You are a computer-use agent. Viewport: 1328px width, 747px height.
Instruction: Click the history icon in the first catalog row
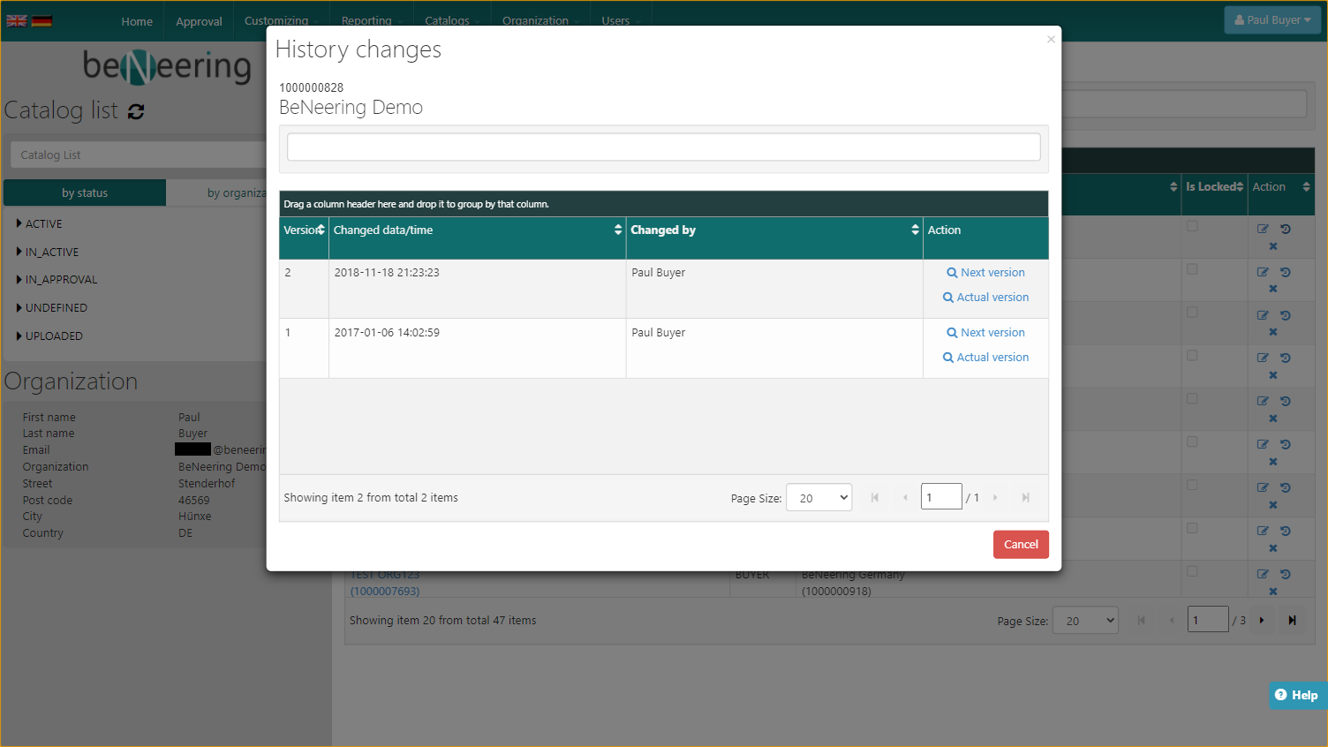(x=1286, y=229)
